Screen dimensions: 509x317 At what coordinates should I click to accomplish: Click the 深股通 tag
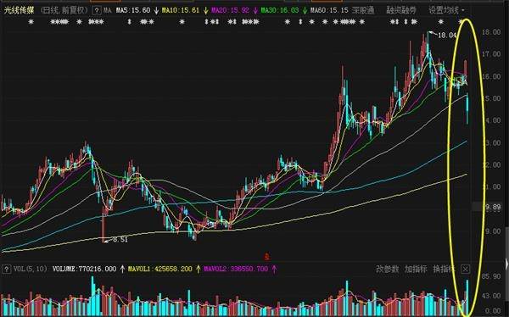[363, 10]
